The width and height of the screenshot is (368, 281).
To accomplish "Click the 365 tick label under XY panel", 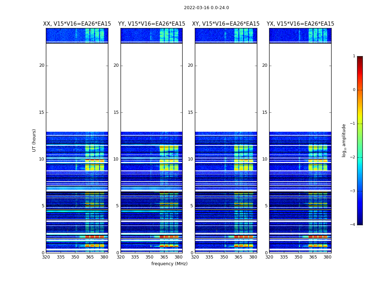I will 238,257.
